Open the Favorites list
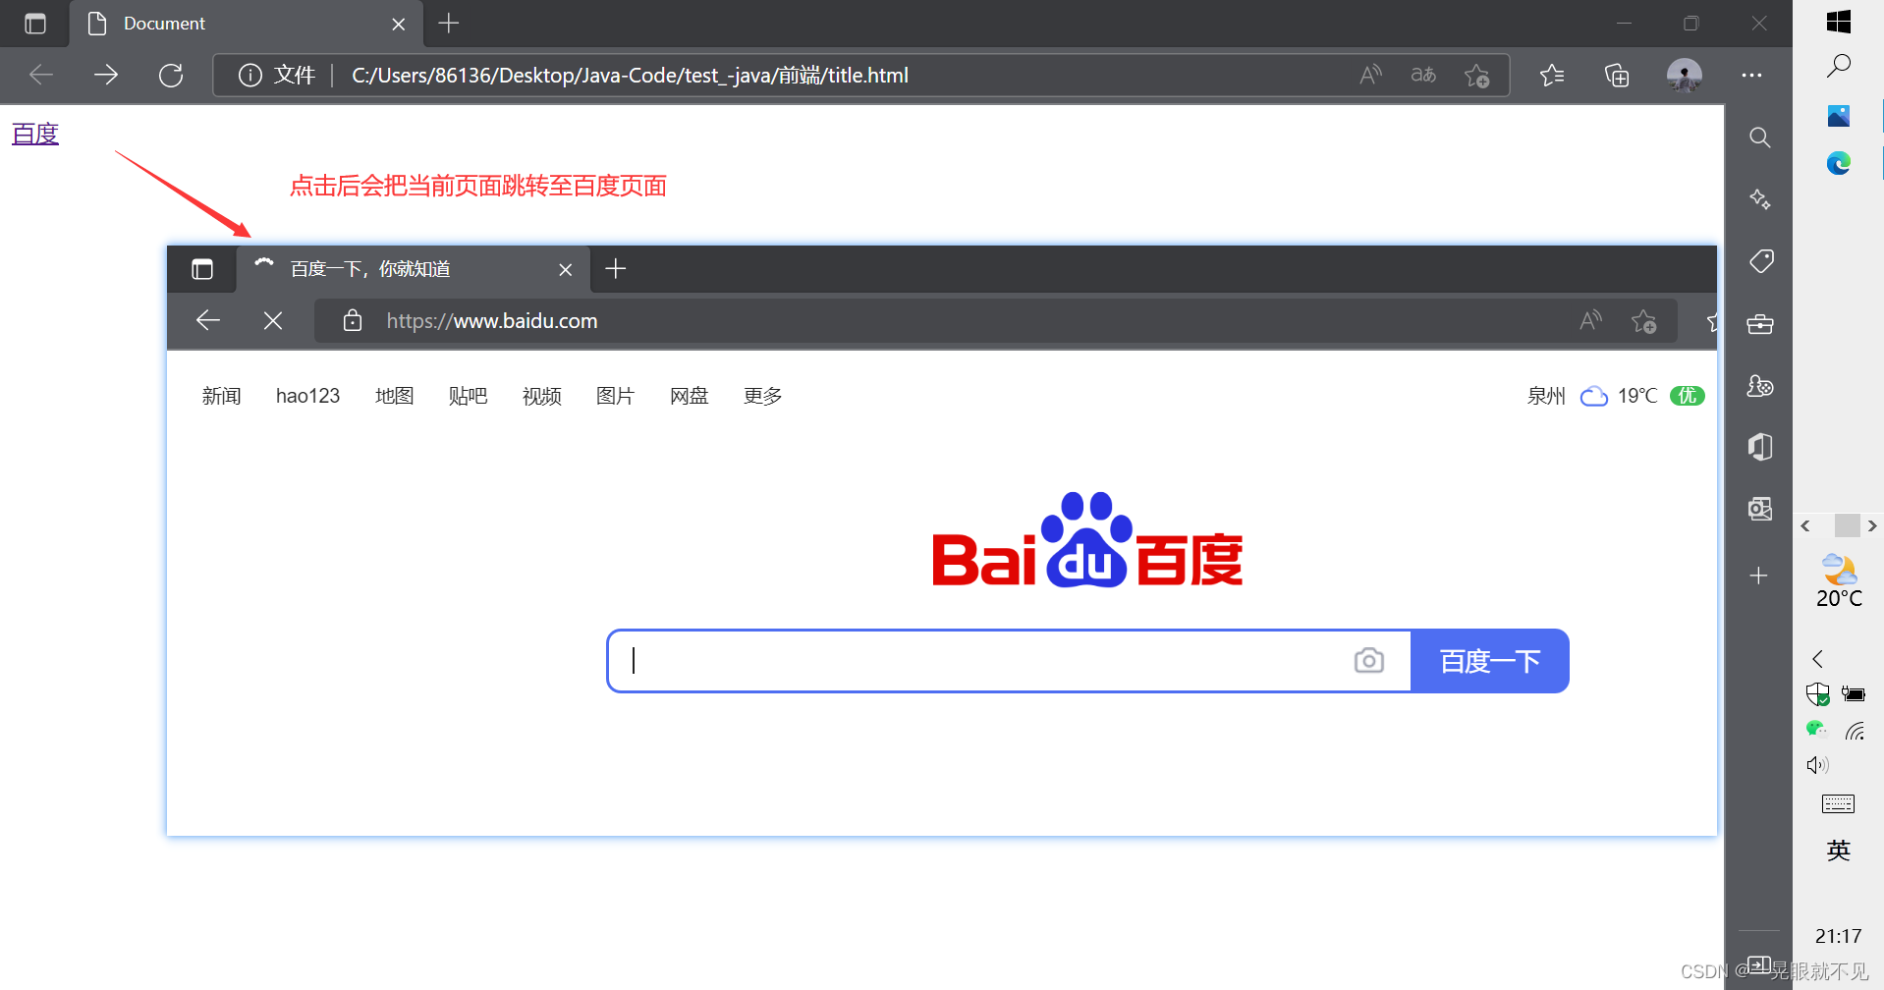This screenshot has width=1884, height=990. pyautogui.click(x=1552, y=75)
